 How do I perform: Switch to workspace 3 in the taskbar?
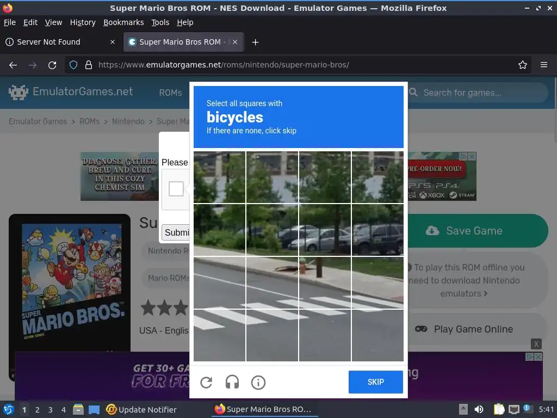51,410
